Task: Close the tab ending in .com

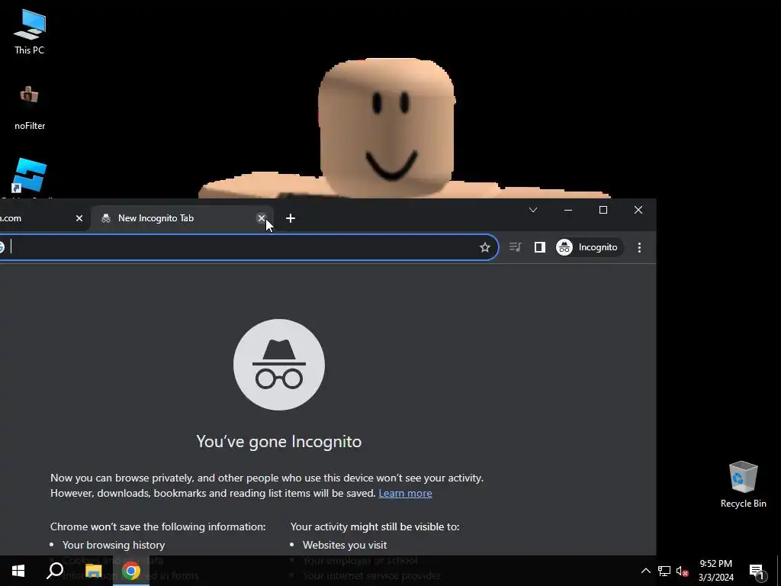Action: click(79, 218)
